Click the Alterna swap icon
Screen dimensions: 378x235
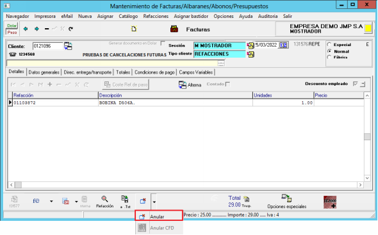(x=182, y=85)
